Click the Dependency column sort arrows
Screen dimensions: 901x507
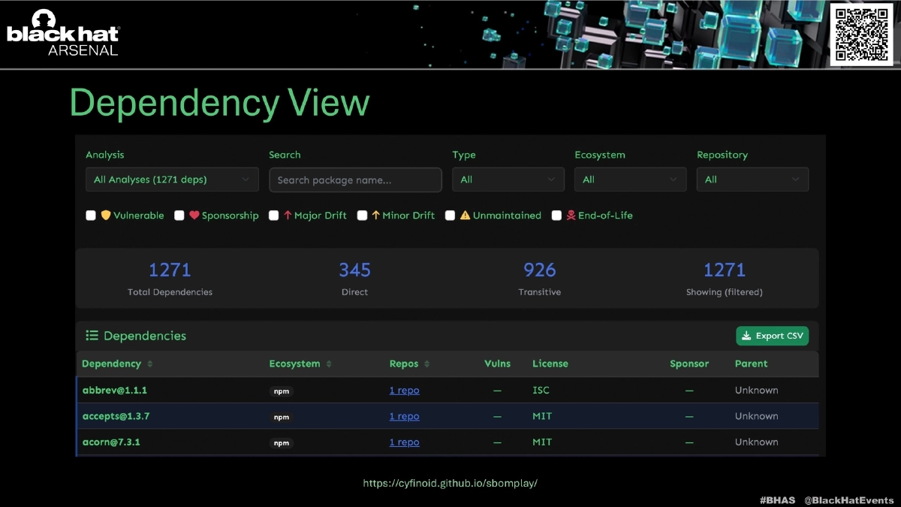point(149,364)
